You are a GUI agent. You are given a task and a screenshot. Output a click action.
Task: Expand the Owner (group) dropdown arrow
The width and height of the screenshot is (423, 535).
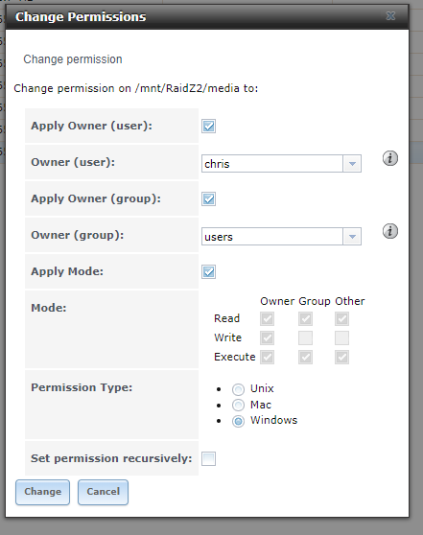(352, 237)
